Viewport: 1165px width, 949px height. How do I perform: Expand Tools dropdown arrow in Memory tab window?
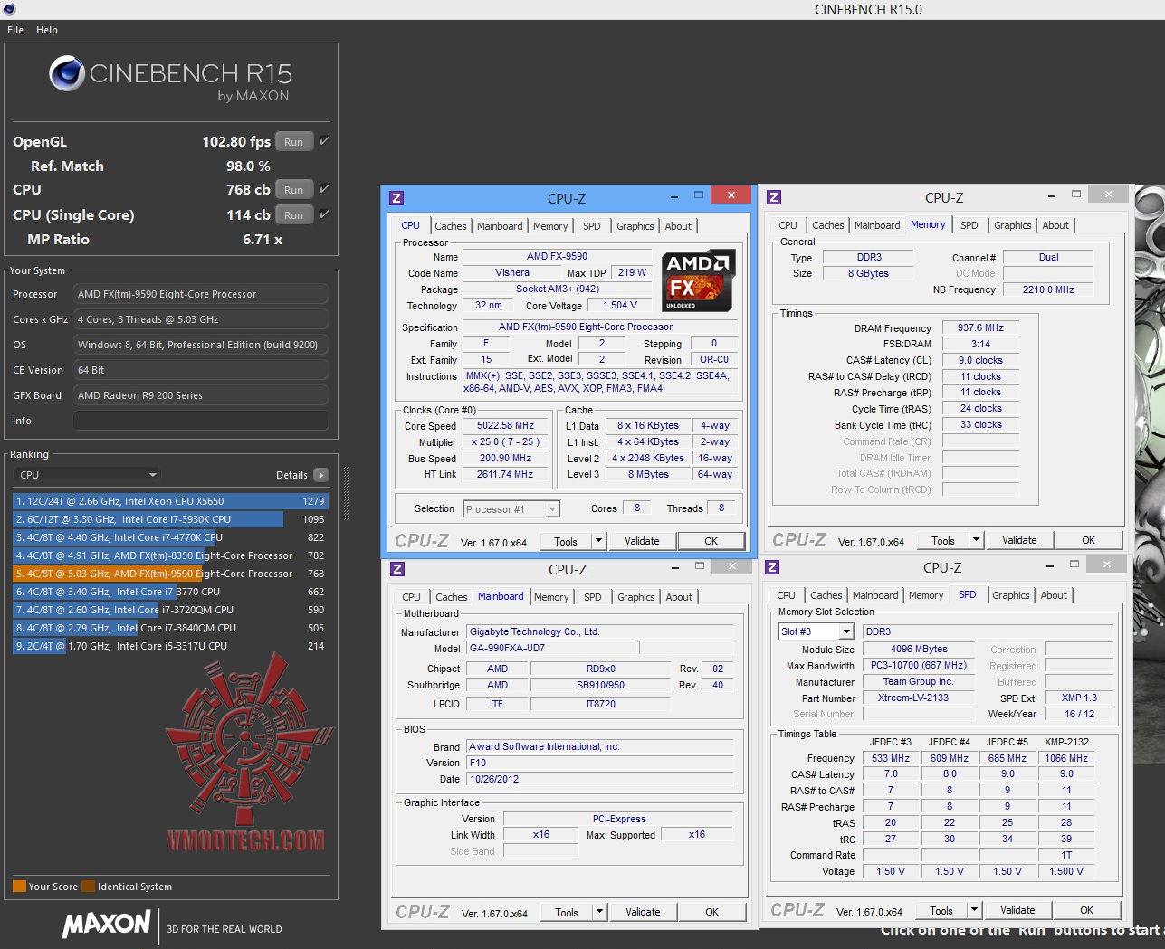pyautogui.click(x=976, y=540)
